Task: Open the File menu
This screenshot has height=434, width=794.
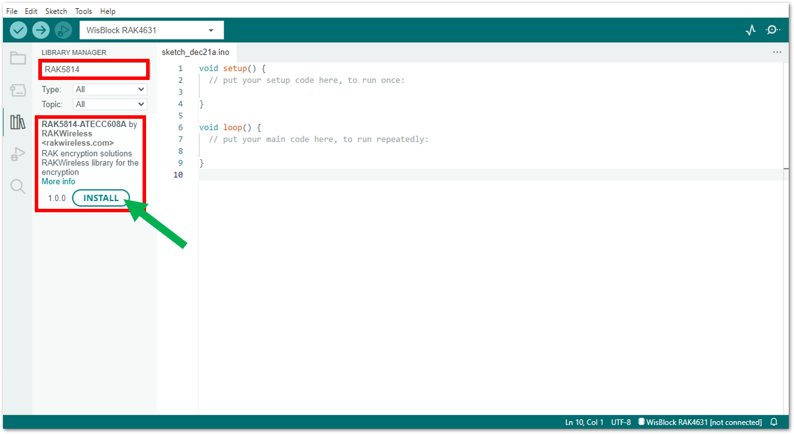Action: (x=12, y=11)
